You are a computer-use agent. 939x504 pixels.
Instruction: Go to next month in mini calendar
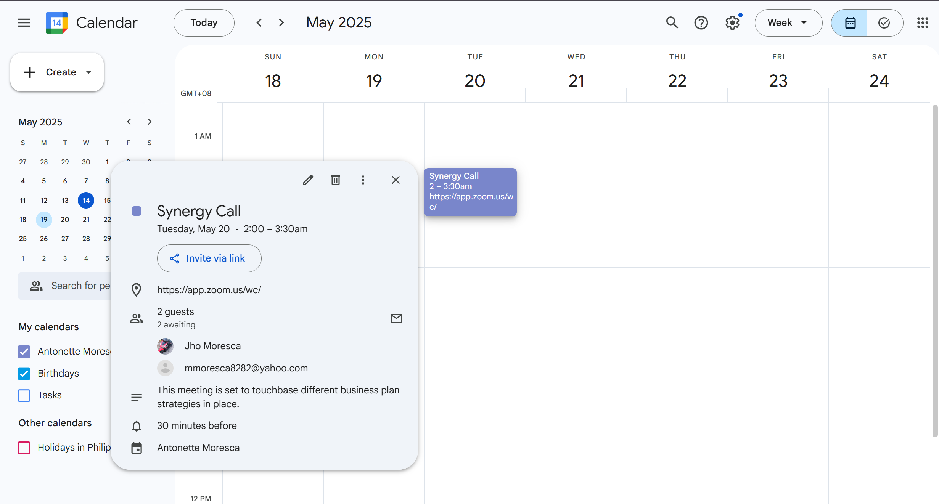click(149, 122)
